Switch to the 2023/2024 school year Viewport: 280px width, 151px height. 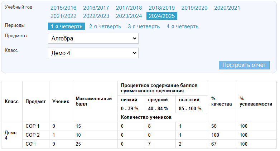(129, 16)
